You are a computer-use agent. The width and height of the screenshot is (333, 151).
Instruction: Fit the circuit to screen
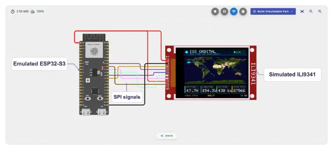coord(302,12)
